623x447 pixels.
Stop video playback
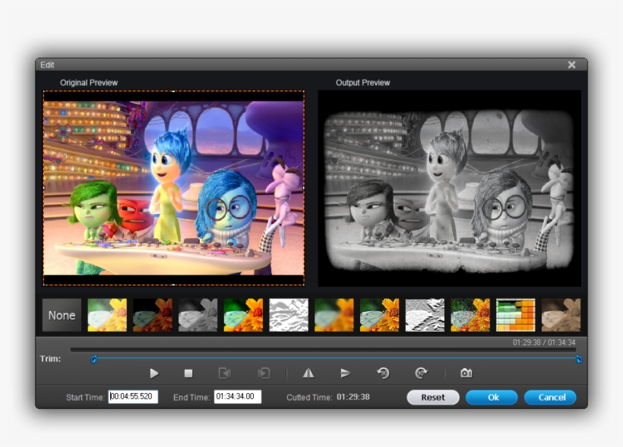click(188, 373)
